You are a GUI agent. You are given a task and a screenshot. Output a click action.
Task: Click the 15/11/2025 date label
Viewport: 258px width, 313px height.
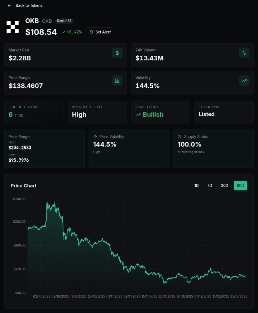click(149, 296)
